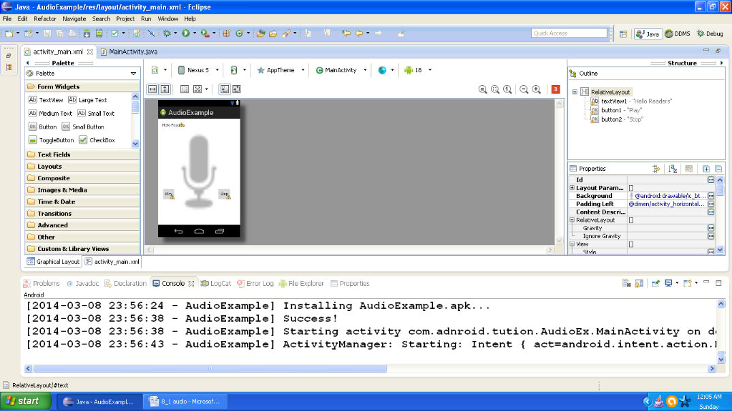The width and height of the screenshot is (732, 411).
Task: Click the Windows start button
Action: (25, 401)
